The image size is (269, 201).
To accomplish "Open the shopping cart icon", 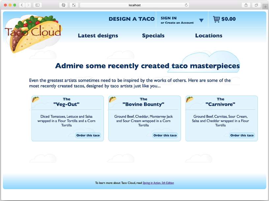I will pos(216,19).
